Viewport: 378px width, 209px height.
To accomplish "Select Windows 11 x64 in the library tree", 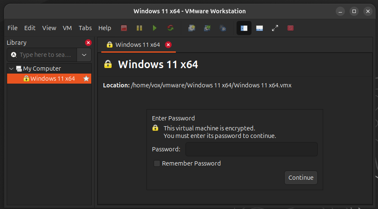I will coord(52,79).
